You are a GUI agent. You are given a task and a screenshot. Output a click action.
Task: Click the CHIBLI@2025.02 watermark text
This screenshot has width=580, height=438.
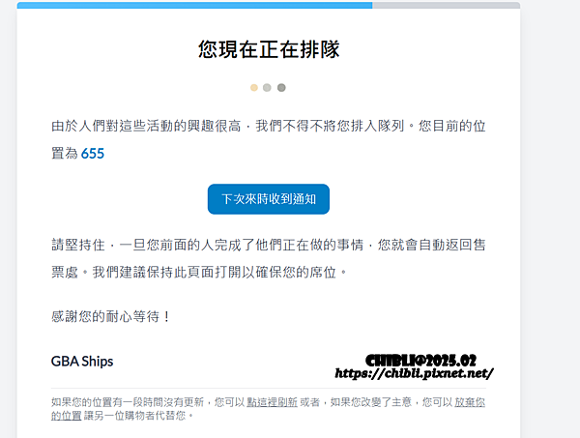tap(420, 361)
